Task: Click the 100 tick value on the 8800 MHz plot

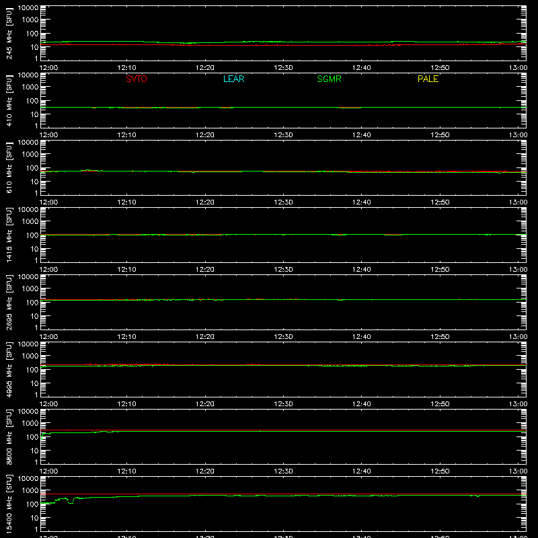Action: [32, 437]
